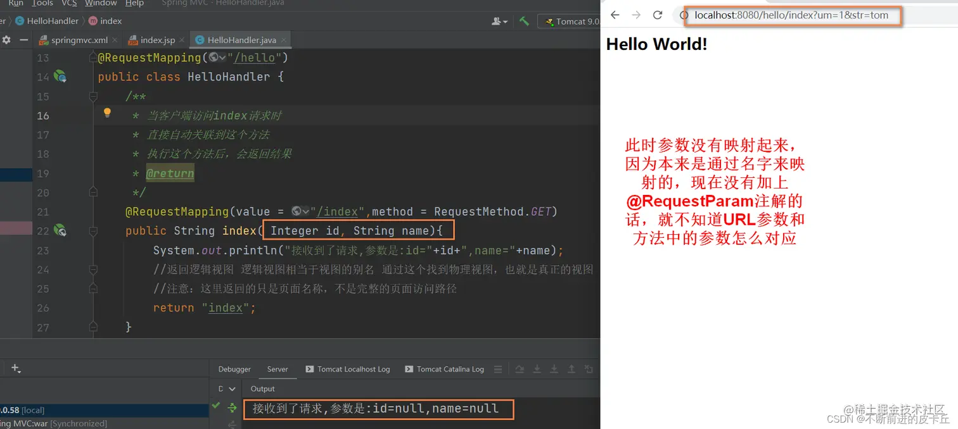Image resolution: width=958 pixels, height=429 pixels.
Task: Refresh the page in the browser
Action: (x=657, y=15)
